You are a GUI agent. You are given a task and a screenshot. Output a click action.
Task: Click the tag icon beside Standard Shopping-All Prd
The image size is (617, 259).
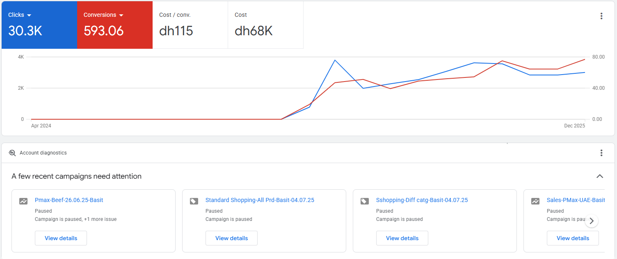tap(194, 201)
